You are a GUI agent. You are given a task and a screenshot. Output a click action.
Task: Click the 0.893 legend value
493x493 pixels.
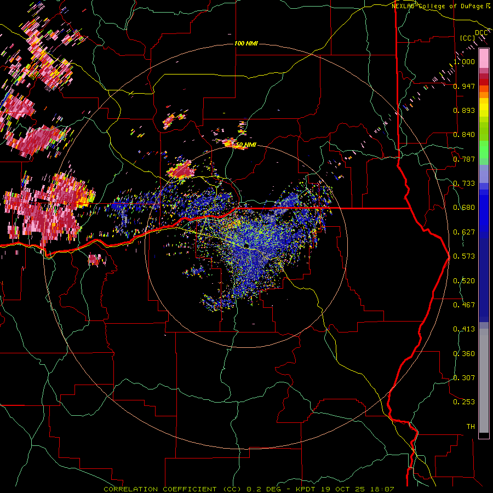point(464,110)
